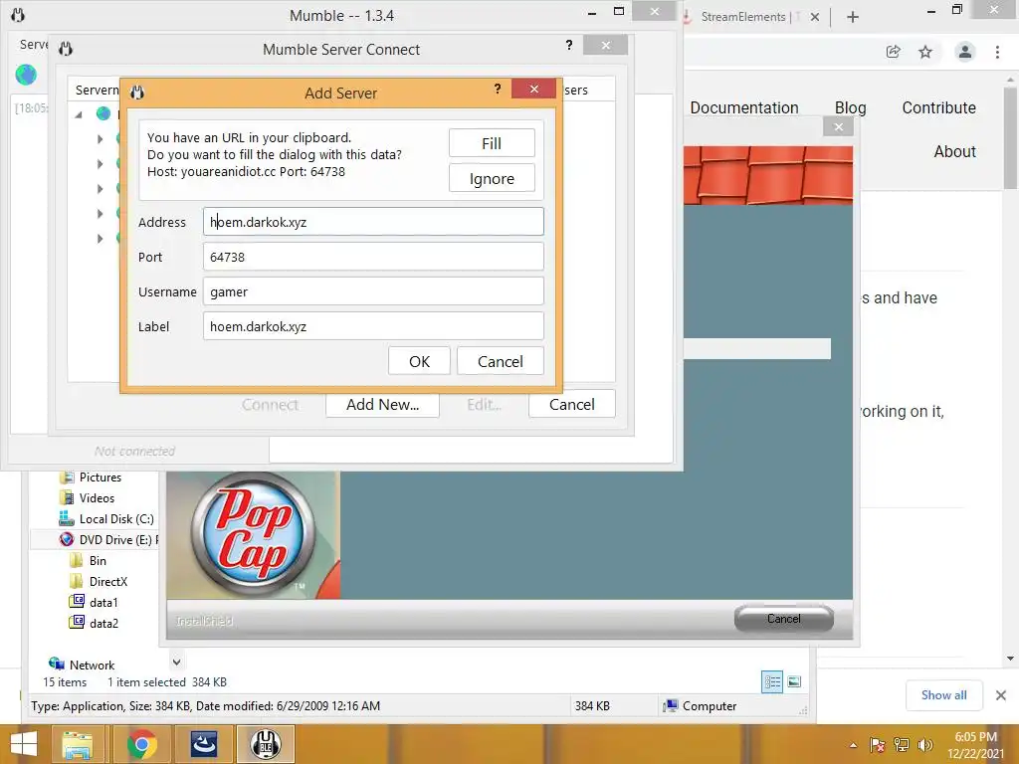1019x764 pixels.
Task: Click the globe icon in server tree
Action: coord(103,113)
